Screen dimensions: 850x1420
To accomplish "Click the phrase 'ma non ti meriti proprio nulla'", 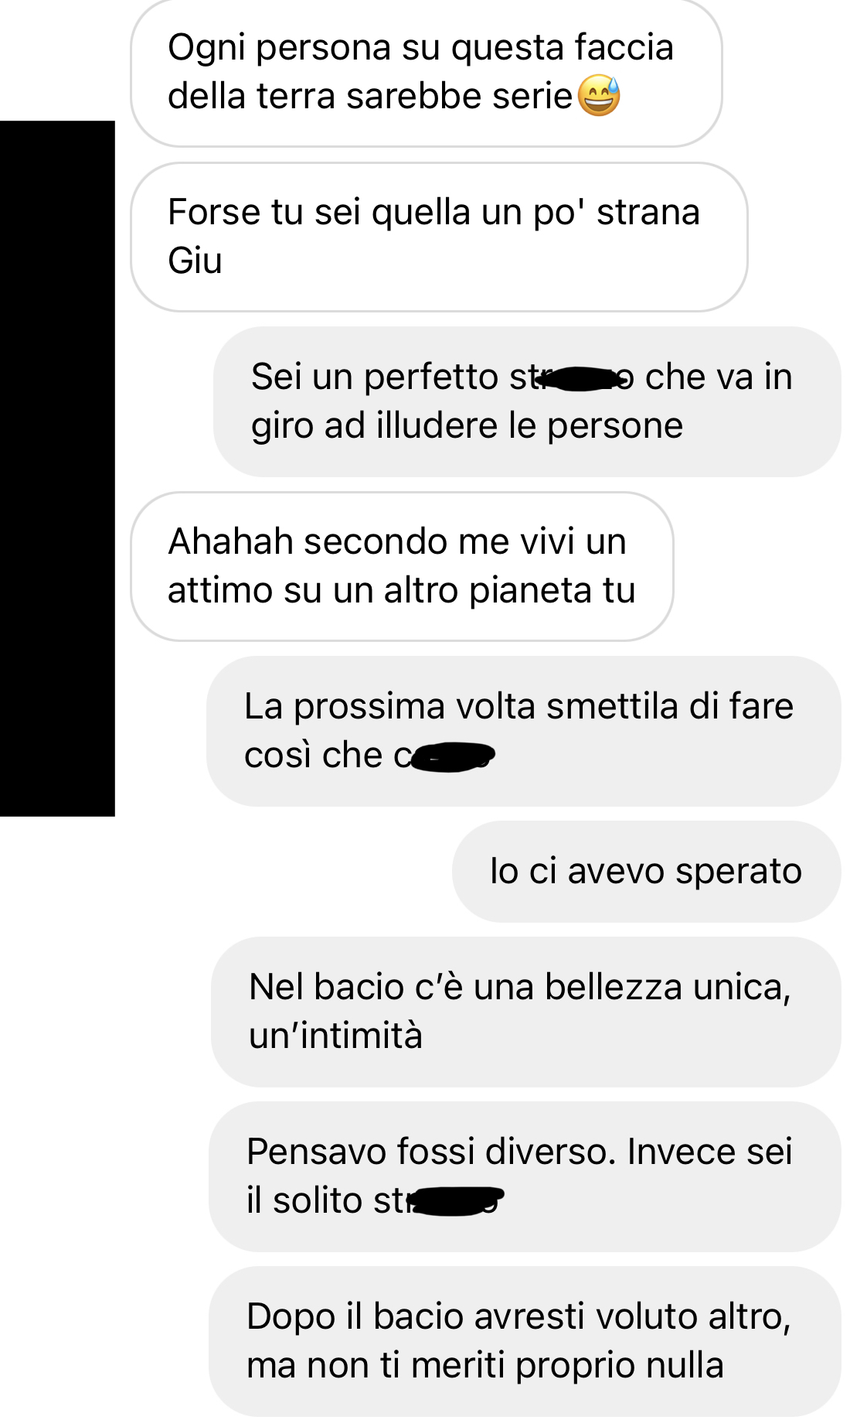I will (485, 1366).
